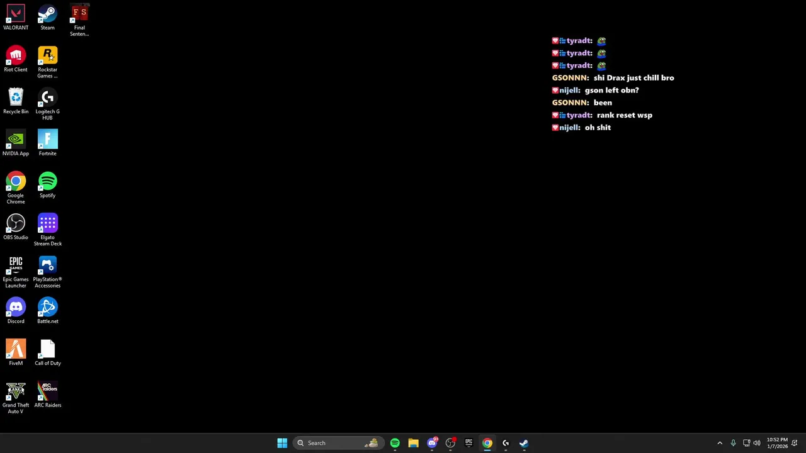Open the clock showing 10:52 PM
This screenshot has height=453, width=806.
coord(777,443)
